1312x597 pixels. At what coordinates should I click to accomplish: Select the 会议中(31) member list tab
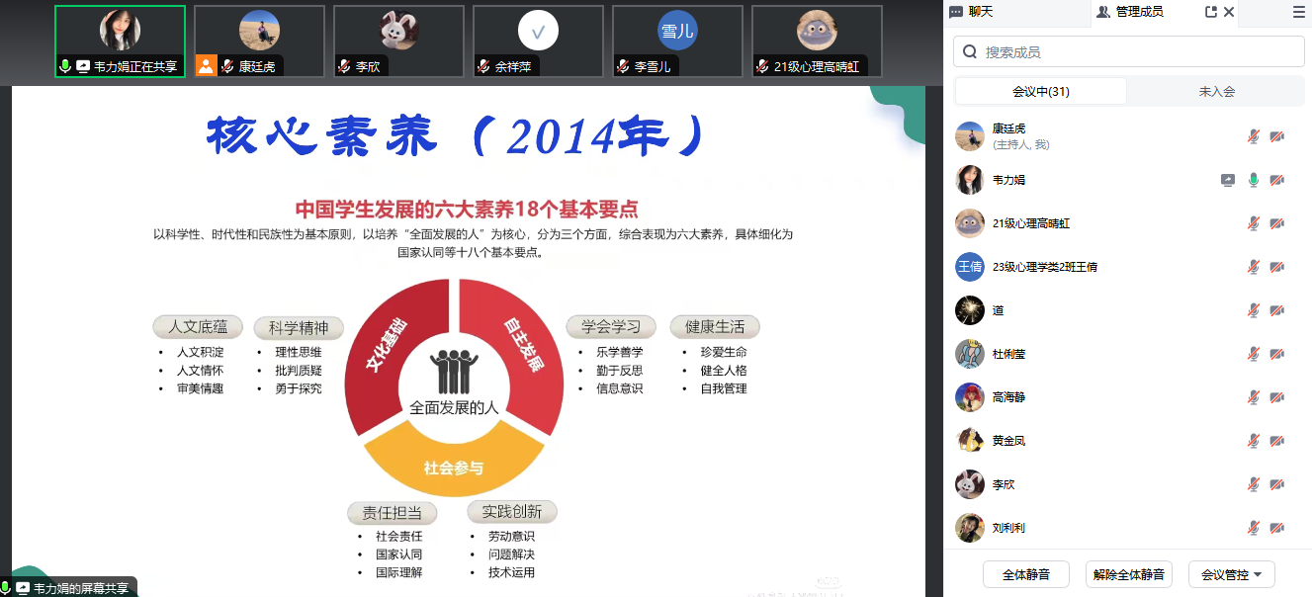click(1040, 91)
